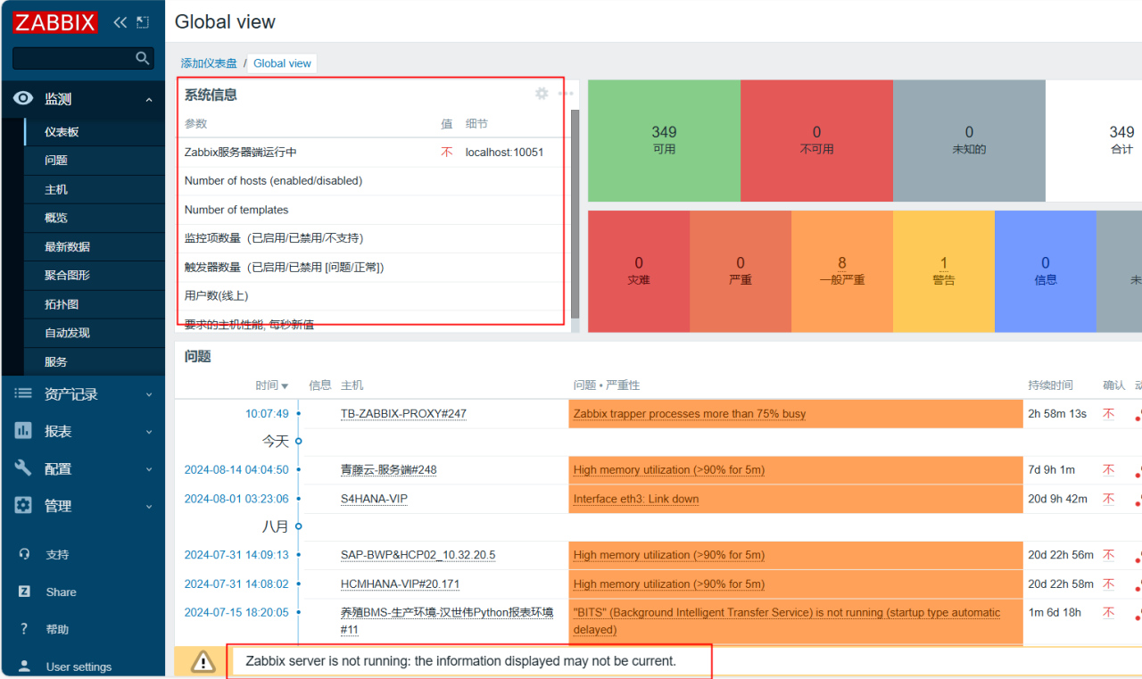Click the 配置 wrench icon
Screen dimensions: 1142x679
click(23, 468)
